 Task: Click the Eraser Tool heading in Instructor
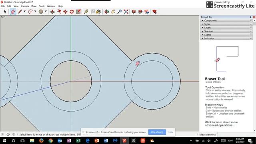click(215, 79)
